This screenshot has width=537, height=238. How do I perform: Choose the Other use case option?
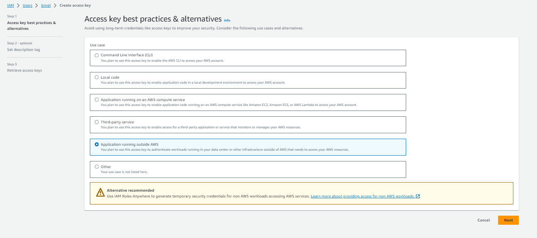(97, 167)
